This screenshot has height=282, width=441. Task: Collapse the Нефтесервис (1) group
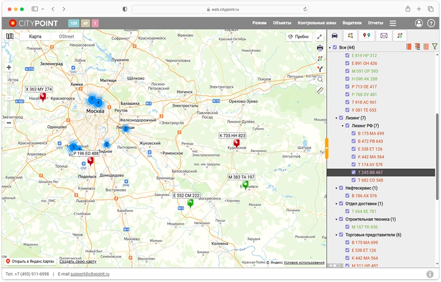click(x=336, y=188)
